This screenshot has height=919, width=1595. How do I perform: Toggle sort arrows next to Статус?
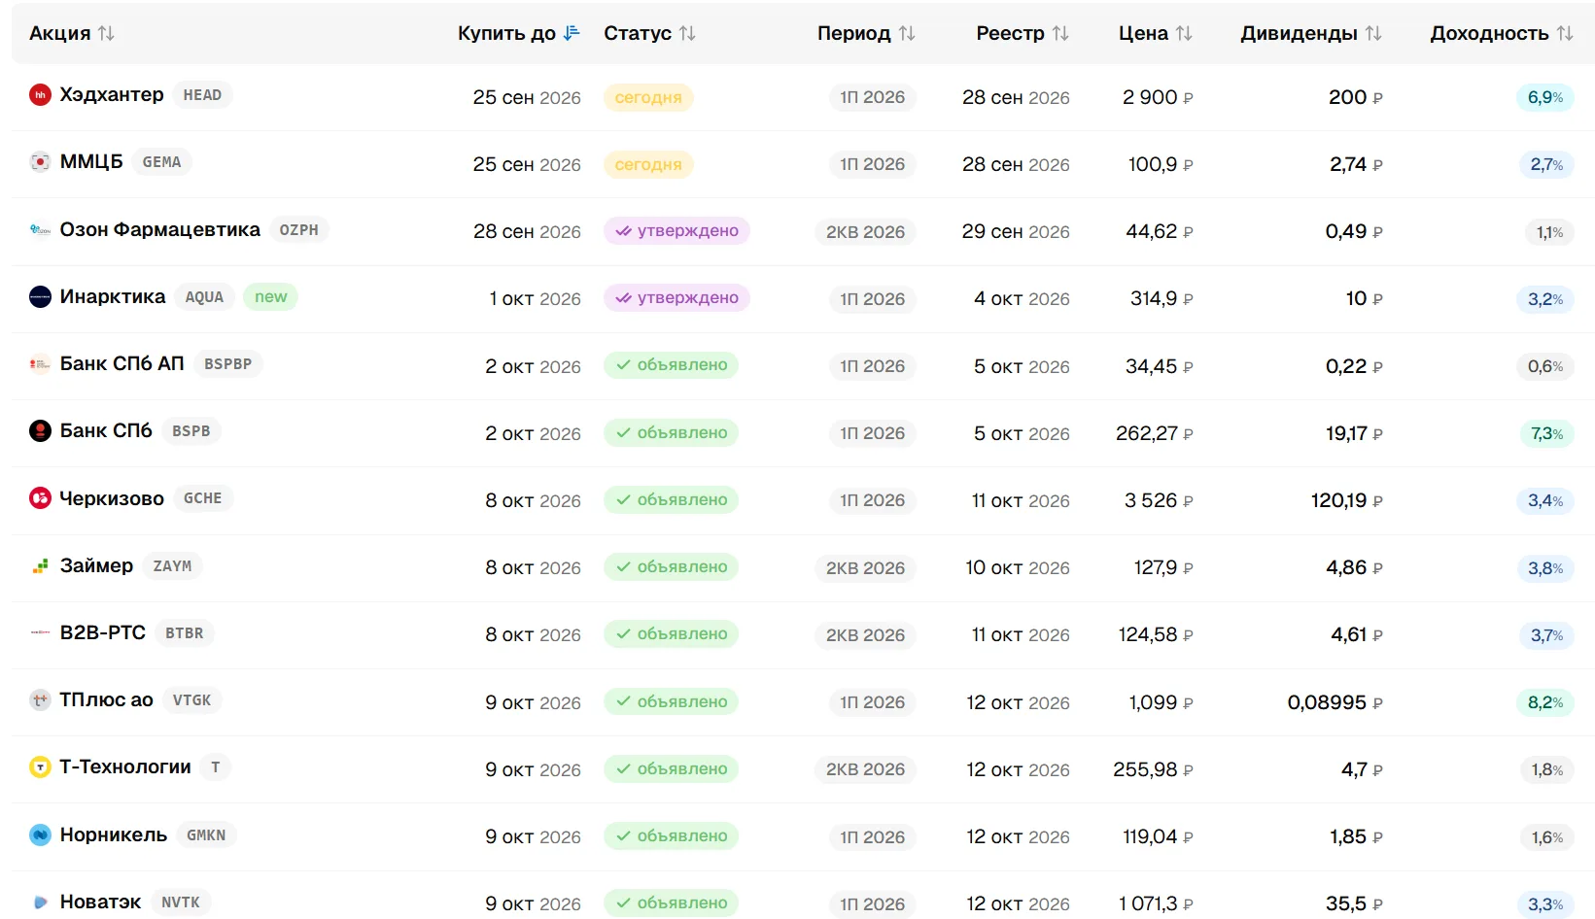point(687,33)
